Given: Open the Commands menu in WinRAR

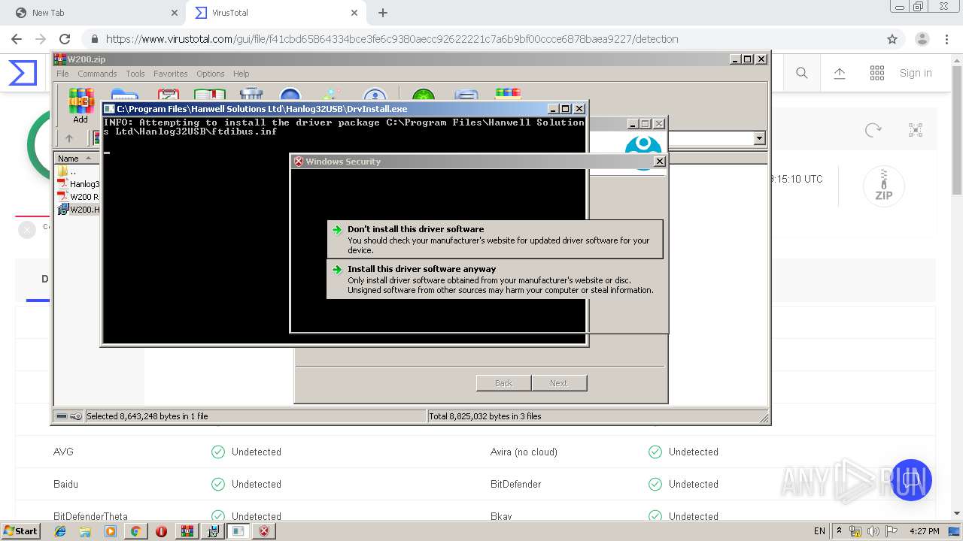Looking at the screenshot, I should pyautogui.click(x=97, y=74).
